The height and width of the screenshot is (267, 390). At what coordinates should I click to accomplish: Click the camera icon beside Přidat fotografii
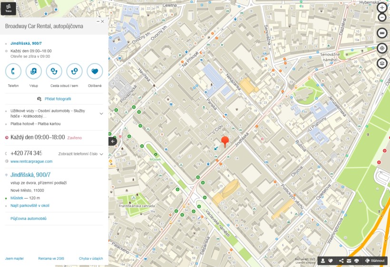pyautogui.click(x=39, y=99)
